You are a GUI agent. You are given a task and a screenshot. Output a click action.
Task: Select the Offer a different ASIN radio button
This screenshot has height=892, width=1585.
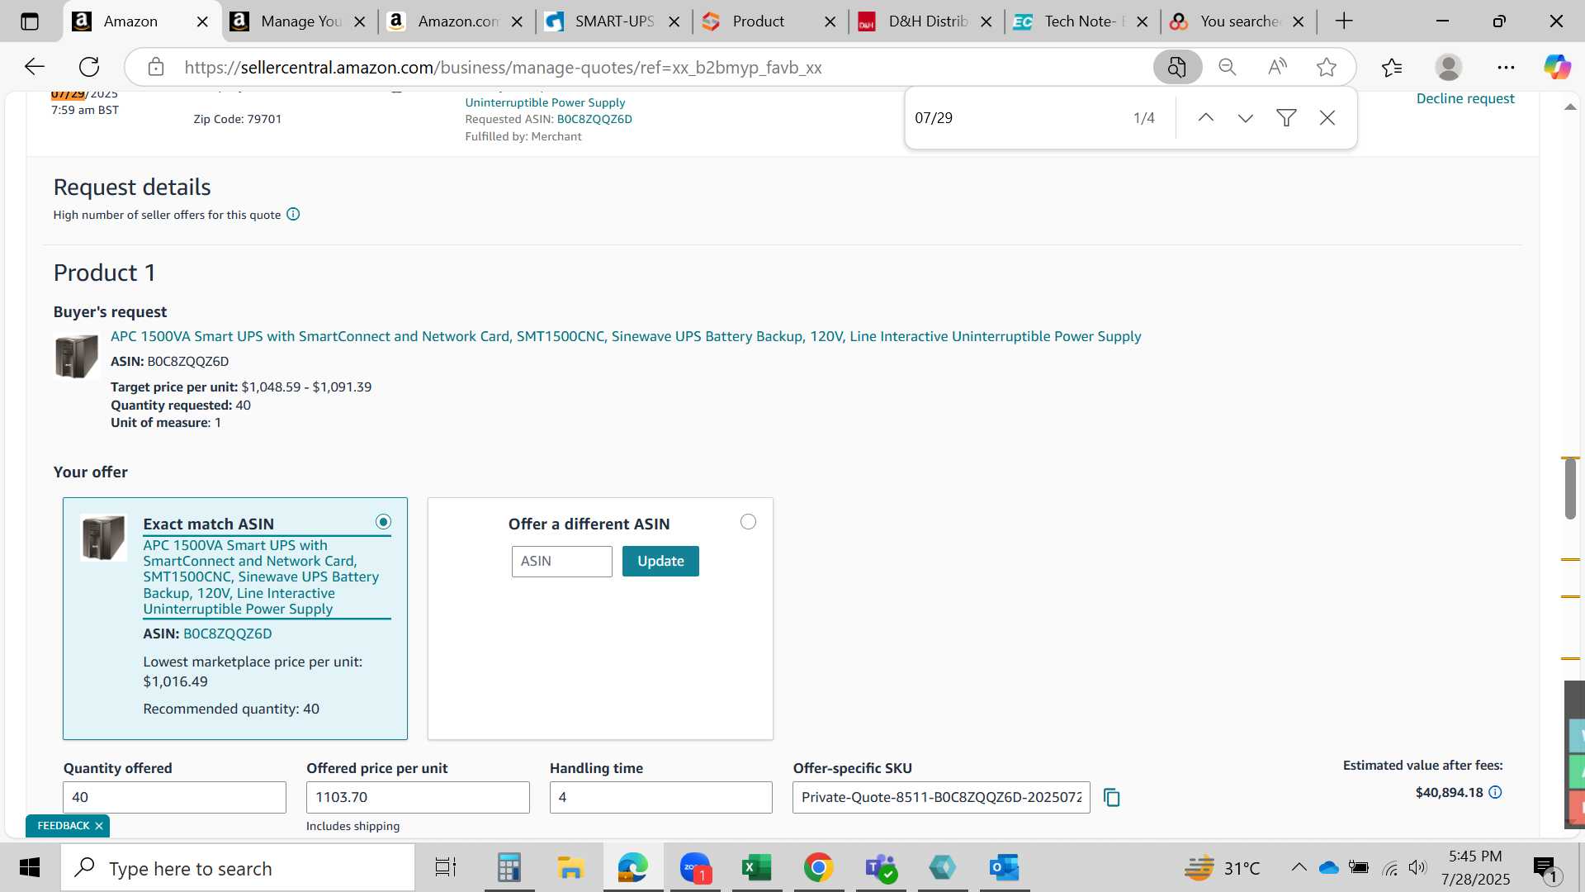[x=748, y=522]
